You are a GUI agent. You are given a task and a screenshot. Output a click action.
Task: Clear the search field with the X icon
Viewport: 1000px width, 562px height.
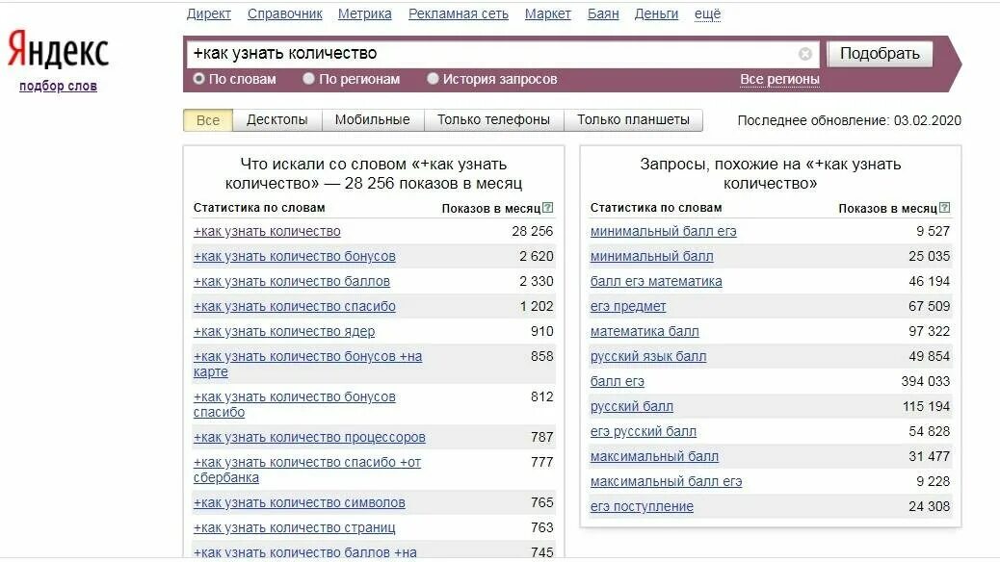pos(804,54)
